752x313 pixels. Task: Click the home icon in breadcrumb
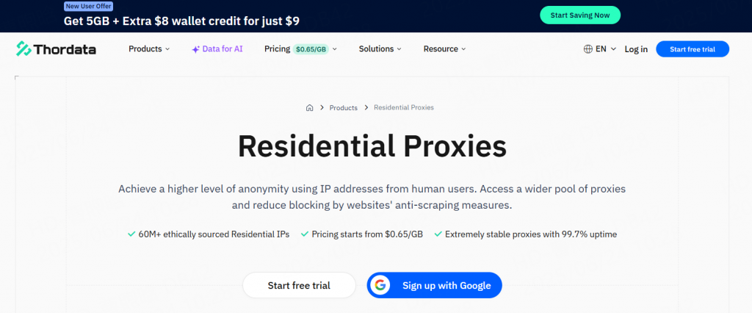309,107
